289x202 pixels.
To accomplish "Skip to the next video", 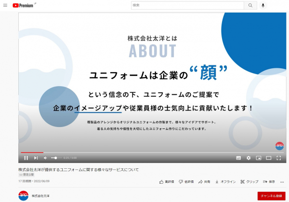I will (x=36, y=158).
